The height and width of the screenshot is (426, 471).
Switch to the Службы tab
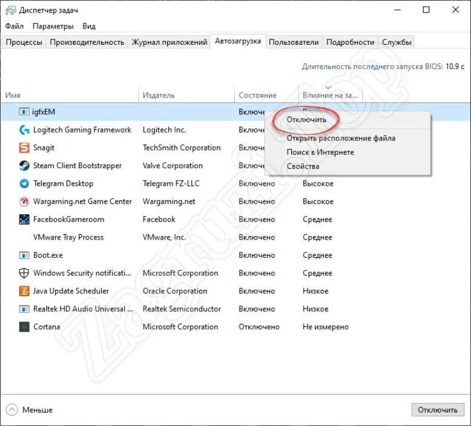397,42
